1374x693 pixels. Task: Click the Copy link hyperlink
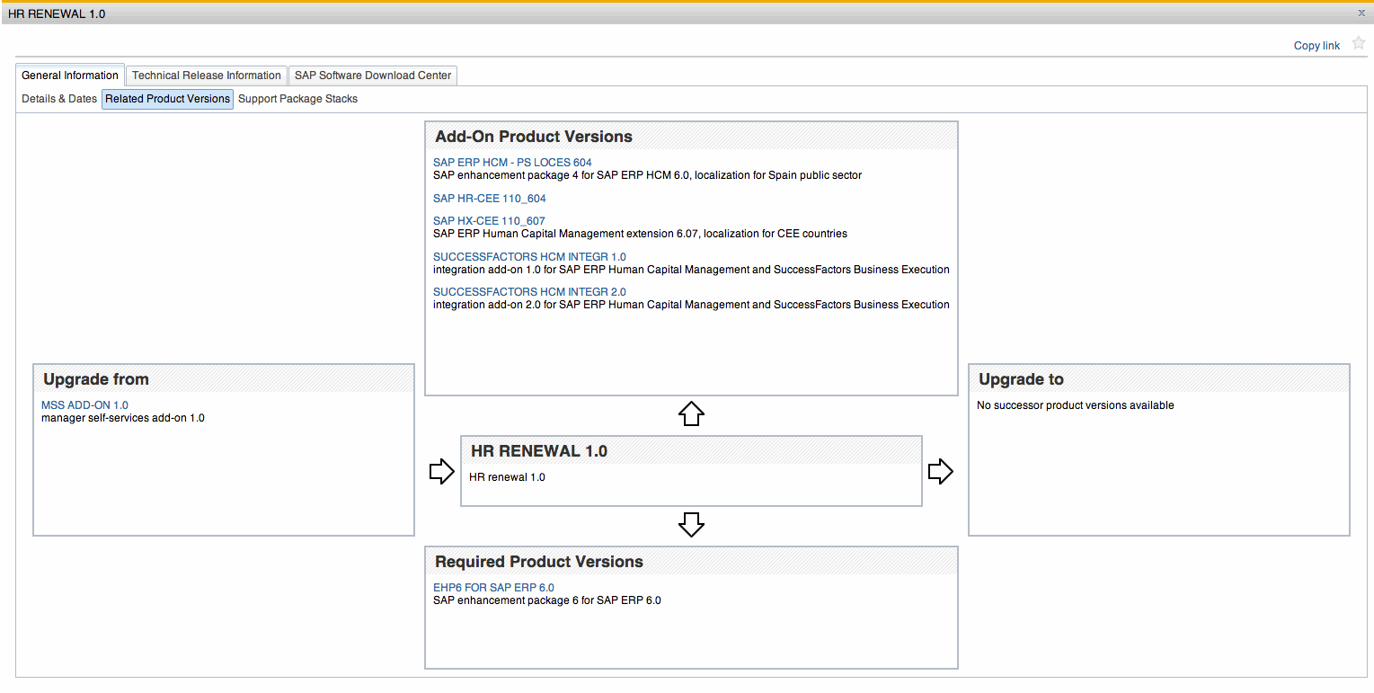click(x=1316, y=46)
